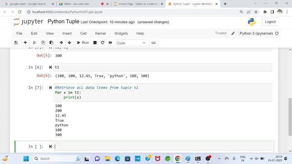Click the Jupyter logo

point(28,21)
